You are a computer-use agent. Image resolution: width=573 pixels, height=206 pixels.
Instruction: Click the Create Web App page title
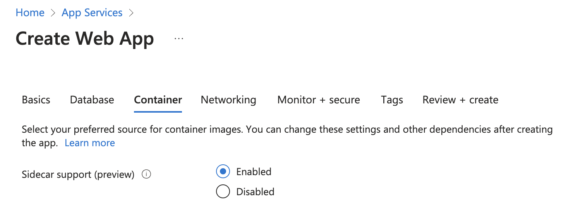85,39
